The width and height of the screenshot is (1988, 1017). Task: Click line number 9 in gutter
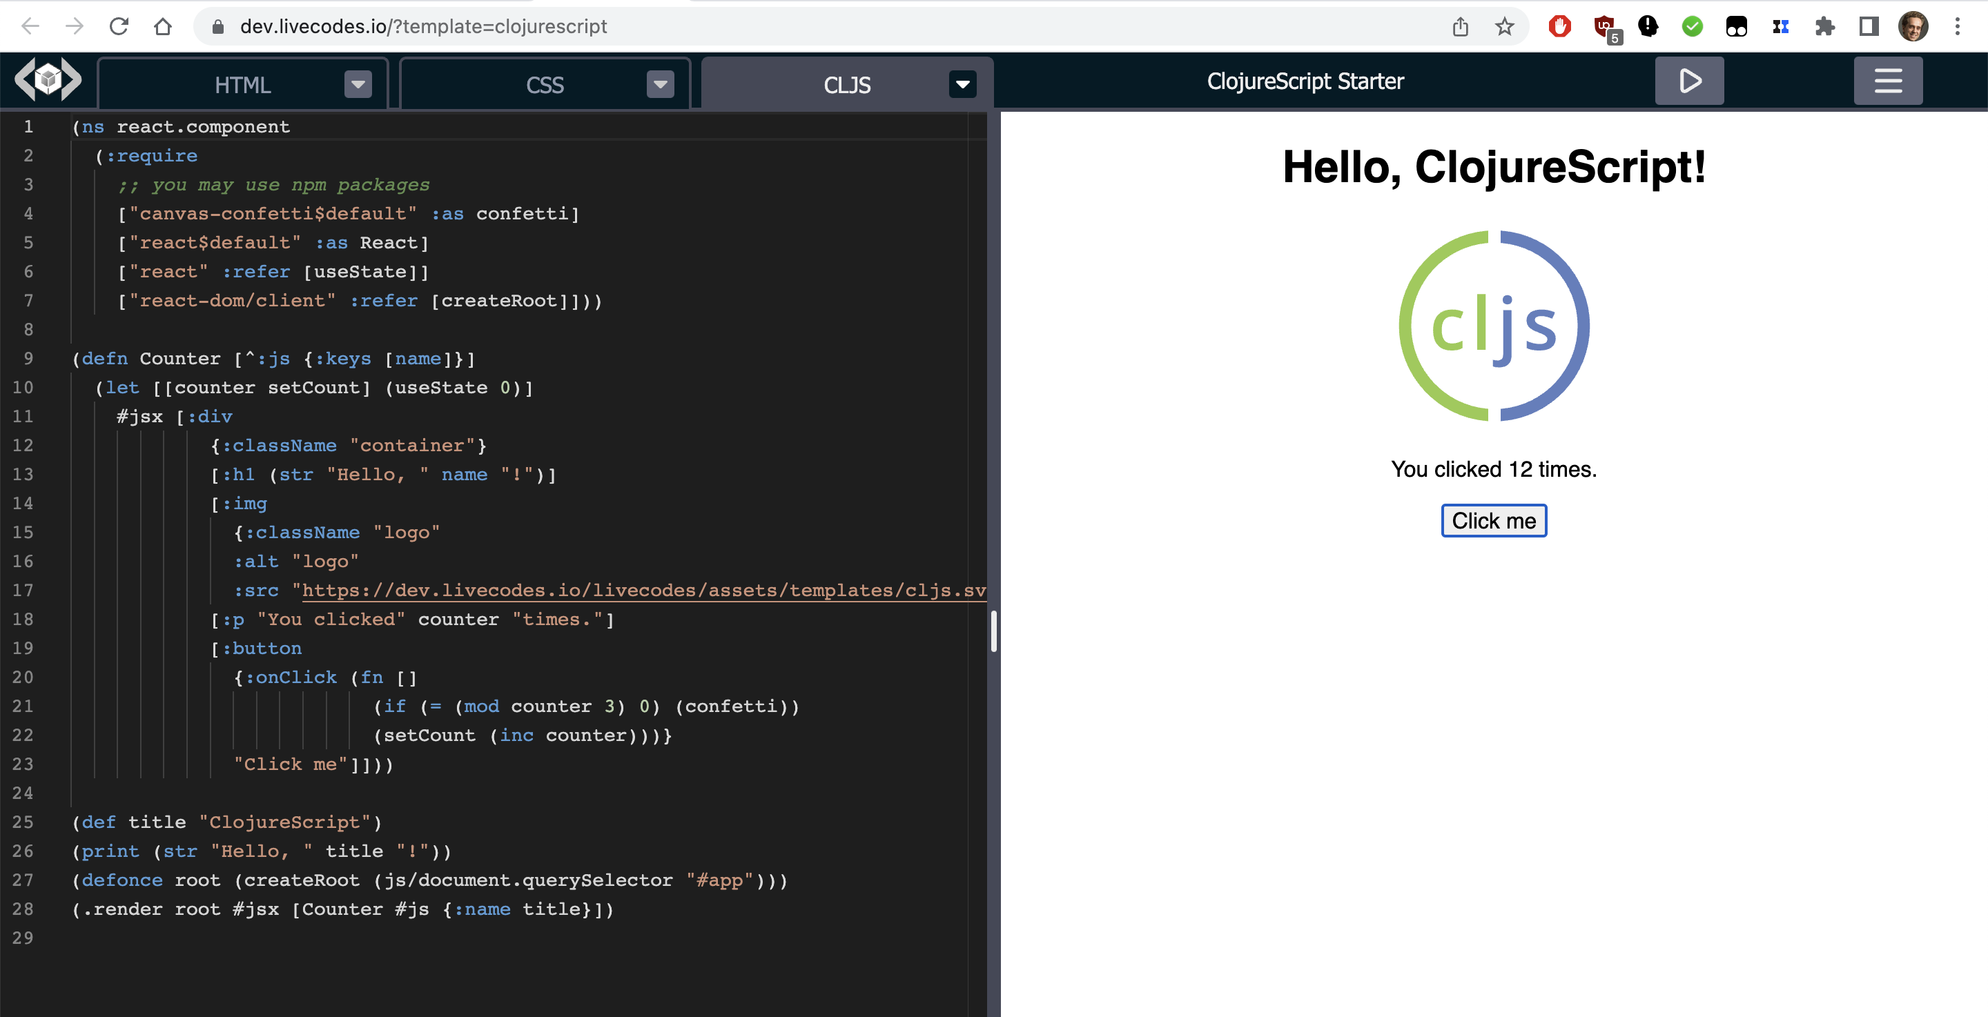tap(28, 358)
